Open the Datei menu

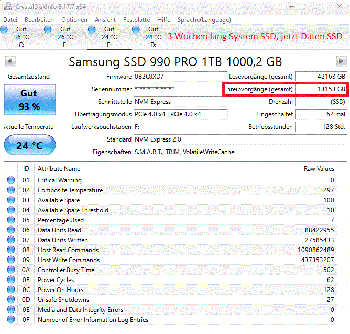pos(10,20)
